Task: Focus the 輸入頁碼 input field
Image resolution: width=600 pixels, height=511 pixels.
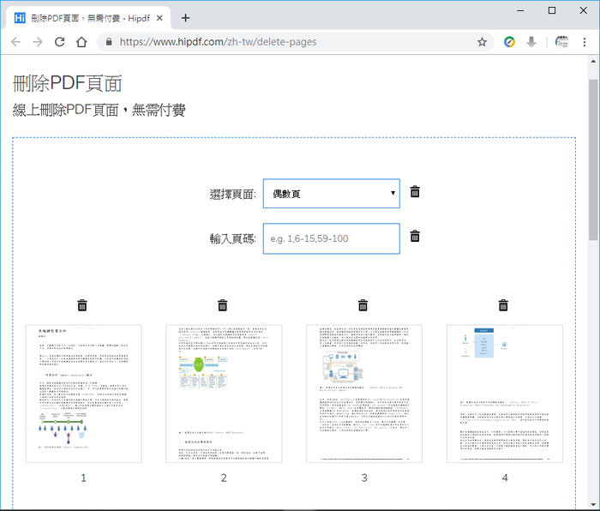Action: click(332, 238)
